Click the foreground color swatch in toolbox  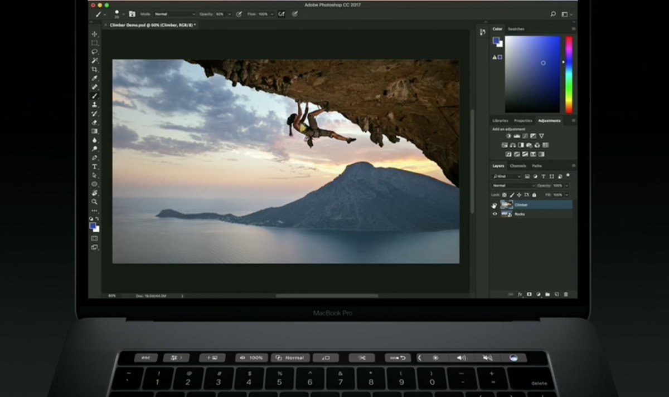pos(93,226)
